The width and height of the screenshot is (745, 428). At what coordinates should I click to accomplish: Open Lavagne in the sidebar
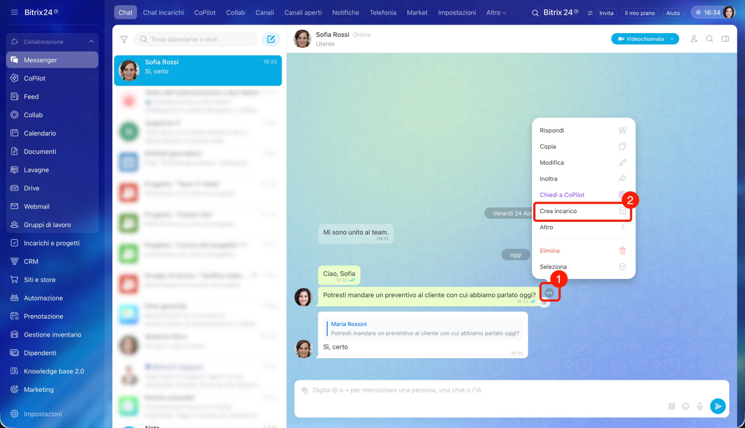coord(52,170)
